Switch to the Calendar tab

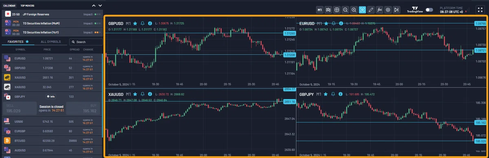(9, 6)
